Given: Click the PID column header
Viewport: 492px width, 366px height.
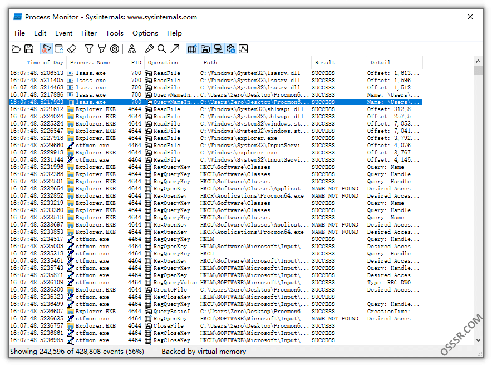Looking at the screenshot, I should coord(133,63).
